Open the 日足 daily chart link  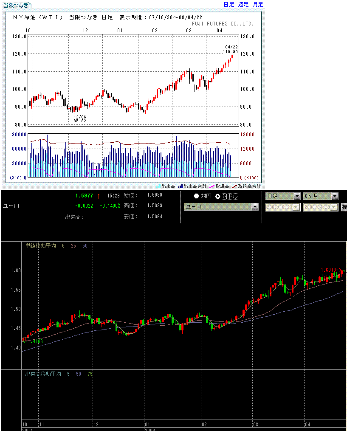coord(229,5)
